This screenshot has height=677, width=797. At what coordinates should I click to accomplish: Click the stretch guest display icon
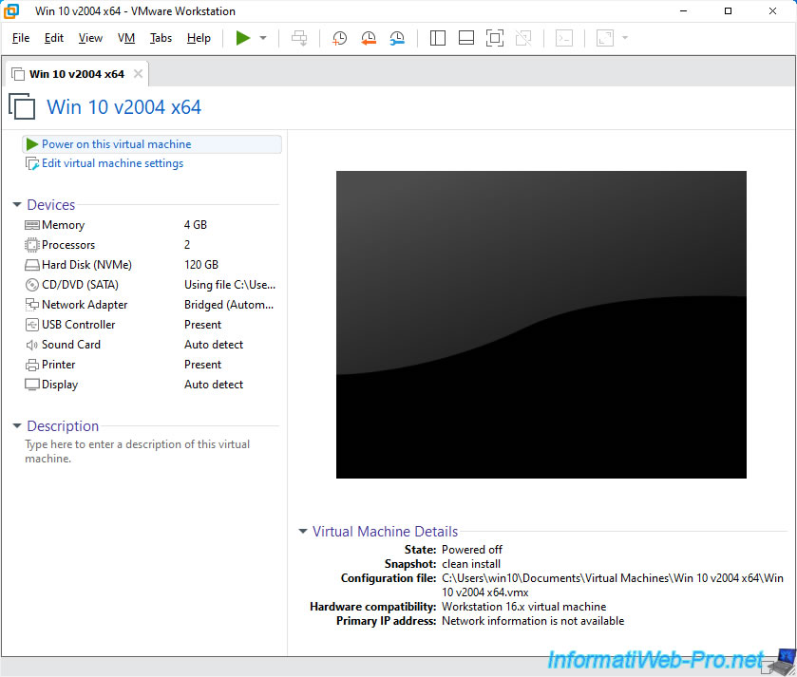pos(605,38)
